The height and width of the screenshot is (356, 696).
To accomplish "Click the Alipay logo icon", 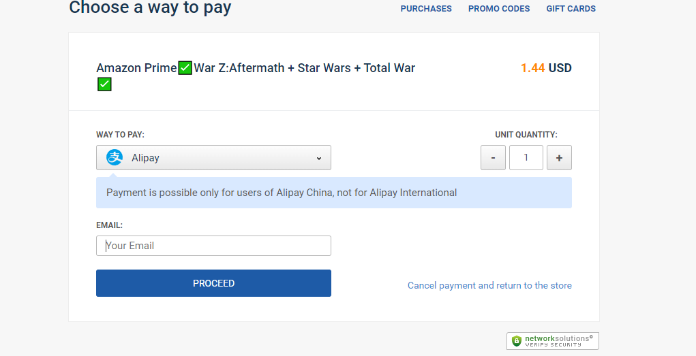I will point(115,157).
